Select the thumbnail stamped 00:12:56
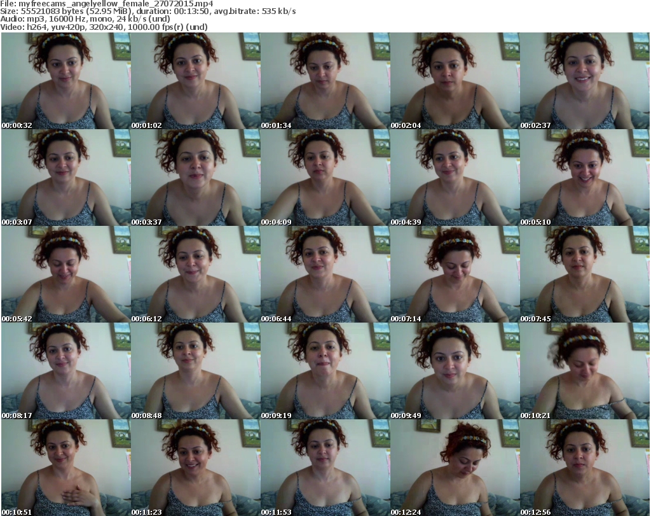Image resolution: width=651 pixels, height=516 pixels. click(x=585, y=468)
